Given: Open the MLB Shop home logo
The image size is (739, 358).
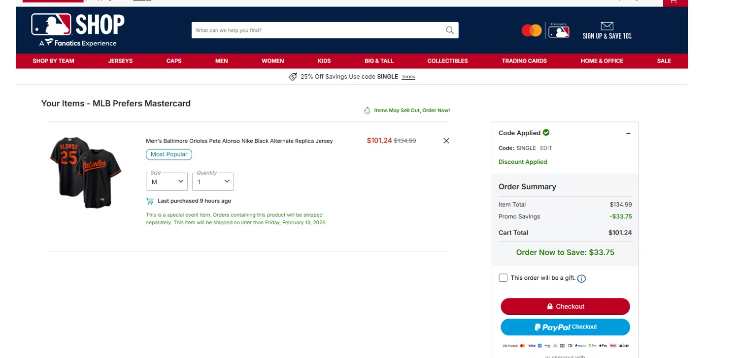Looking at the screenshot, I should click(78, 30).
